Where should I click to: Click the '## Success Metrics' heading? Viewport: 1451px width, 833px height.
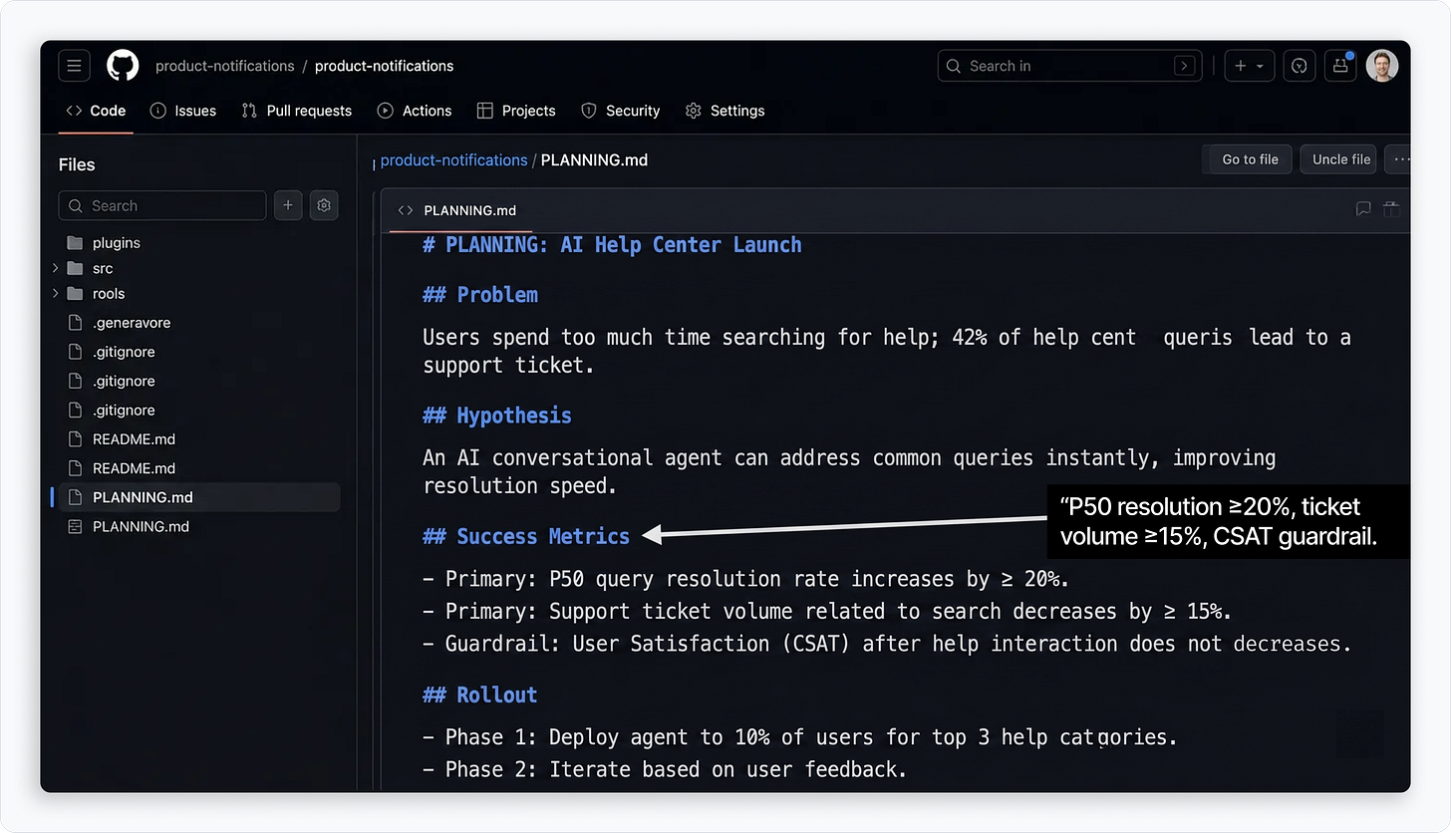(x=526, y=536)
